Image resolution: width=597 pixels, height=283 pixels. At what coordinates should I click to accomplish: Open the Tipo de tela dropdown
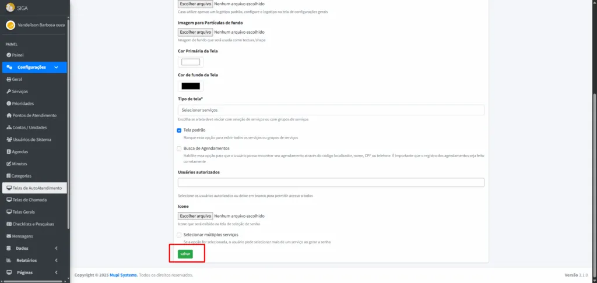tap(331, 110)
